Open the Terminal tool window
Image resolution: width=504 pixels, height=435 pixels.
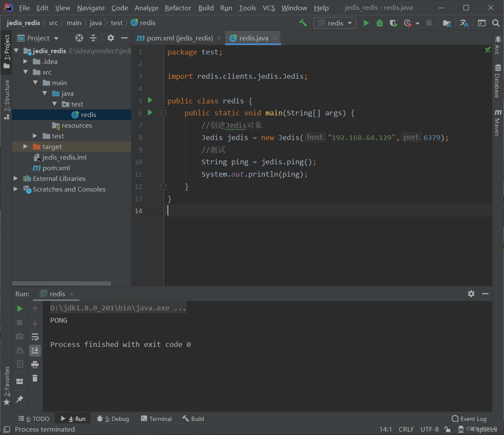coord(156,419)
